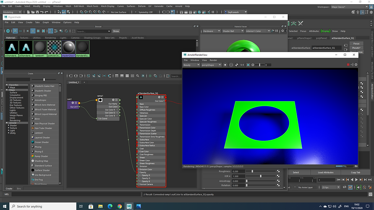Click the Maya icon in the Windows taskbar
Screen dimensions: 374x210
129,206
